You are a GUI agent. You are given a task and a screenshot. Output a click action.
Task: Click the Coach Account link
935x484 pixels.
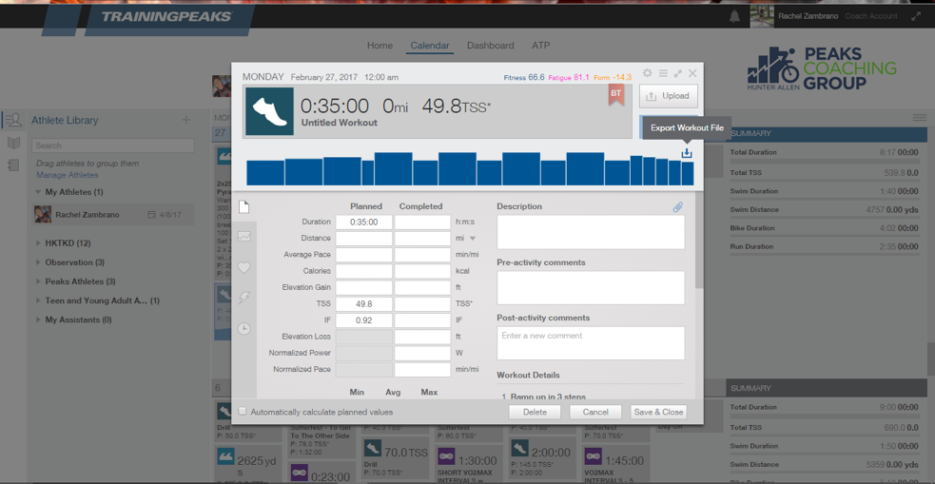[x=870, y=16]
